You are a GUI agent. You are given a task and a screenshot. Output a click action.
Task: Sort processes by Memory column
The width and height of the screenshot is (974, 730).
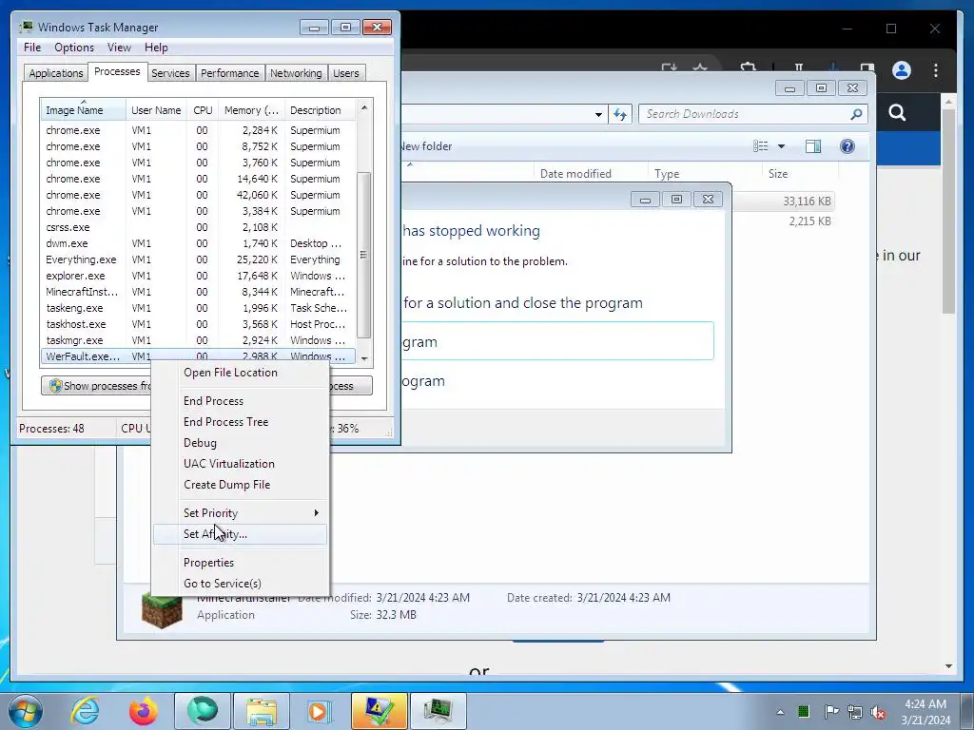pyautogui.click(x=251, y=110)
